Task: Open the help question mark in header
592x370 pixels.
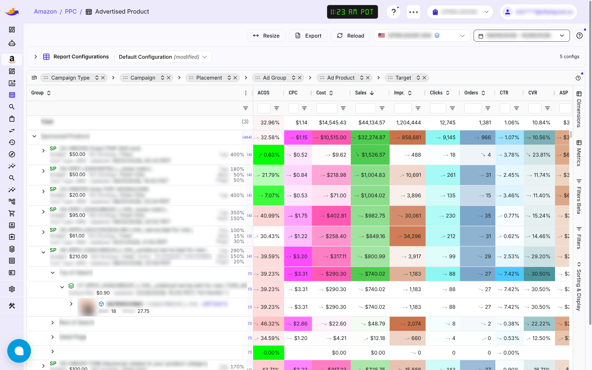Action: click(393, 12)
